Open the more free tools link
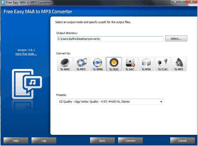Image resolution: width=198 pixels, height=146 pixels. (26, 54)
